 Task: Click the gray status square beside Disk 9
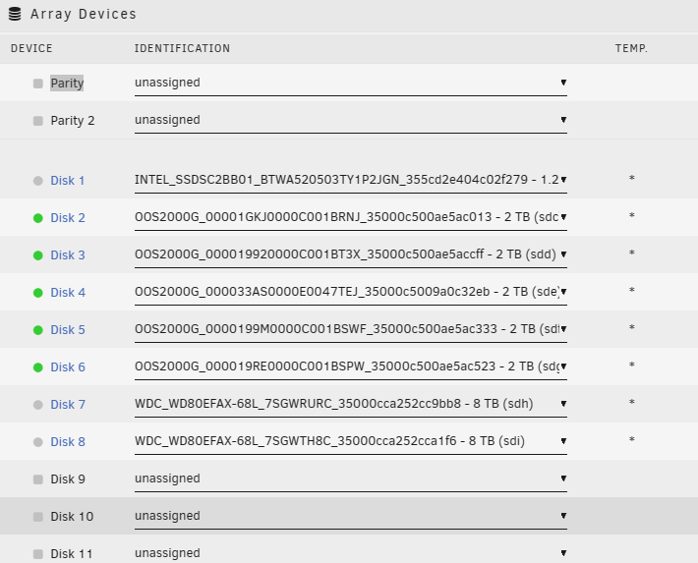(x=37, y=479)
